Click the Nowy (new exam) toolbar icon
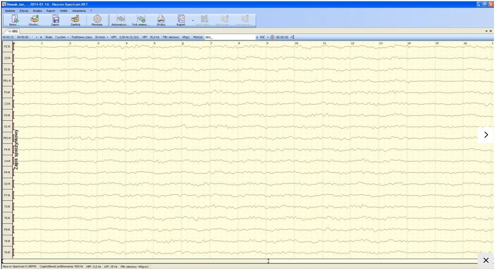The image size is (495, 270). [x=15, y=19]
